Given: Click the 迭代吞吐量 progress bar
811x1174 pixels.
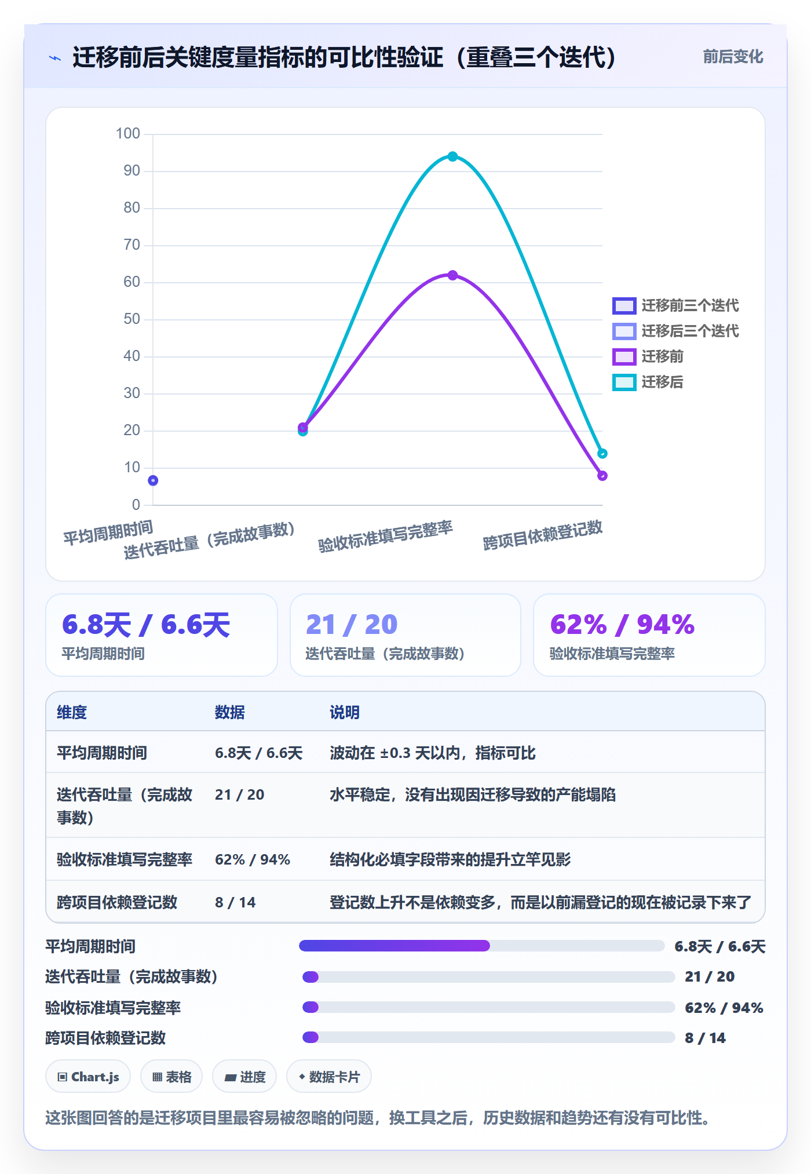Looking at the screenshot, I should click(489, 977).
